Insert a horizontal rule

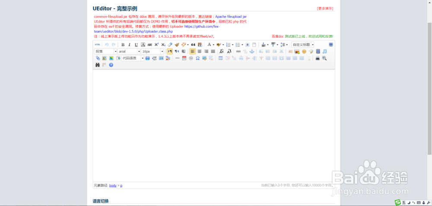178,58
